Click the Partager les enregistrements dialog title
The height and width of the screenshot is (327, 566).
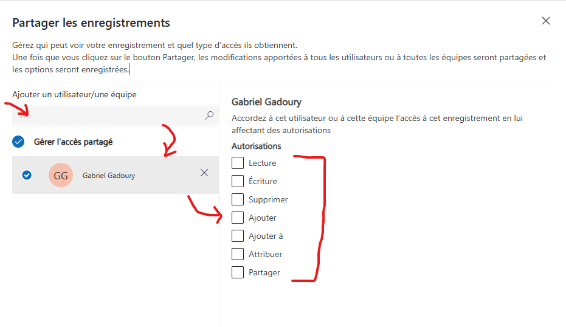(91, 22)
